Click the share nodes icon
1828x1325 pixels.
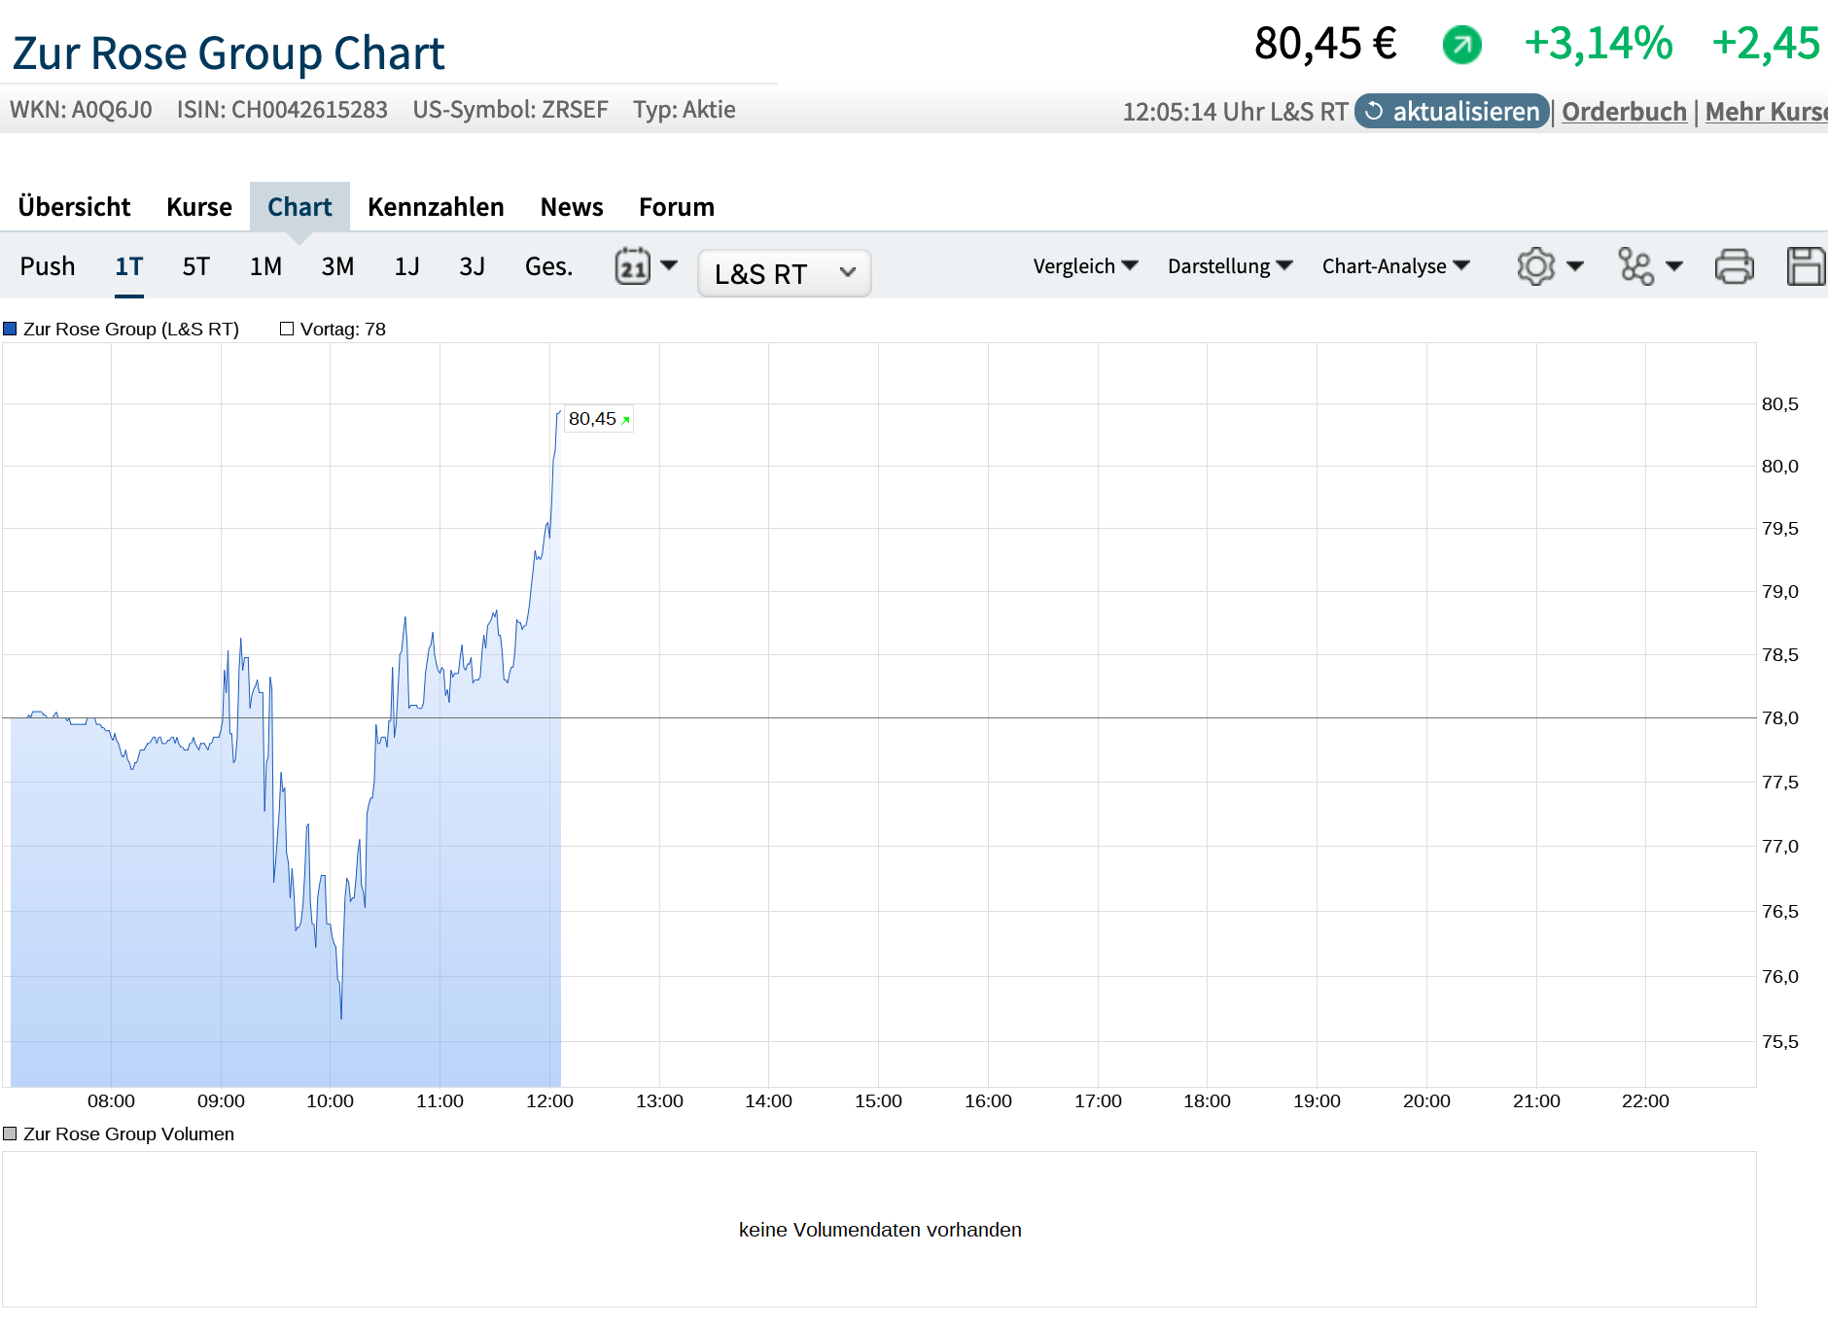[x=1635, y=266]
